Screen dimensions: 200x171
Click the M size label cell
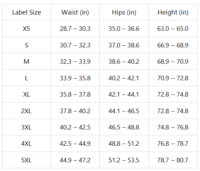coord(27,62)
